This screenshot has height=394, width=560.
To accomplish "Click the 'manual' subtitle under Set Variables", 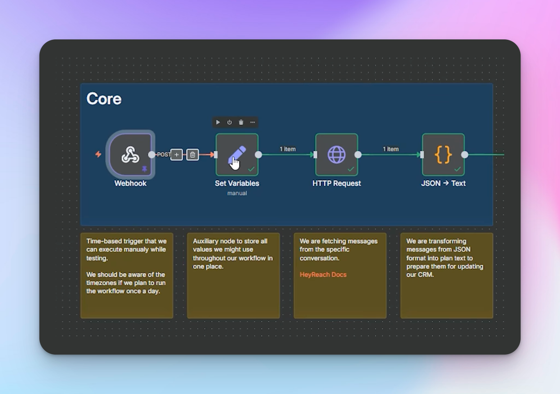I will pyautogui.click(x=237, y=193).
